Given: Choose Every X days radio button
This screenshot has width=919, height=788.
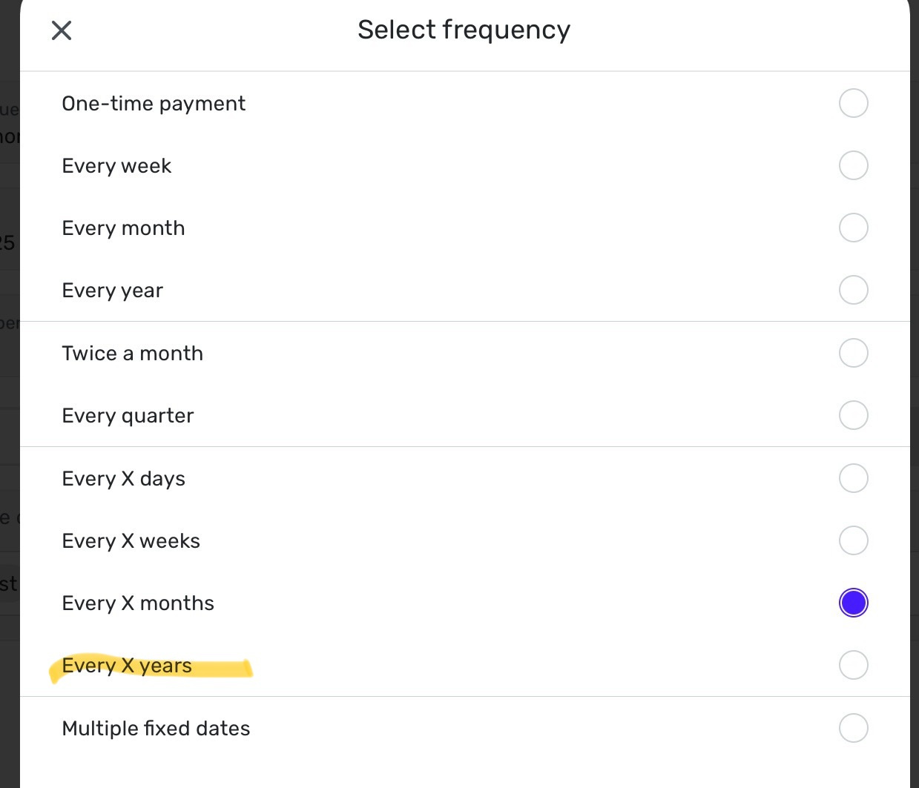Looking at the screenshot, I should pyautogui.click(x=853, y=478).
